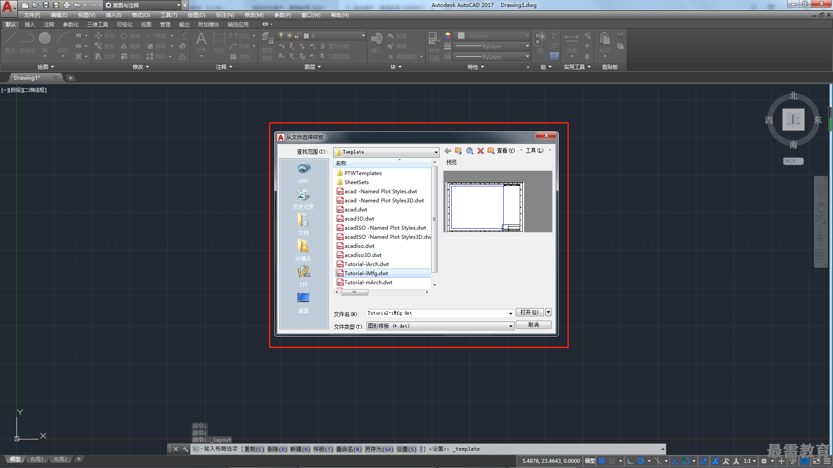
Task: Toggle grid display in status bar
Action: click(x=601, y=461)
